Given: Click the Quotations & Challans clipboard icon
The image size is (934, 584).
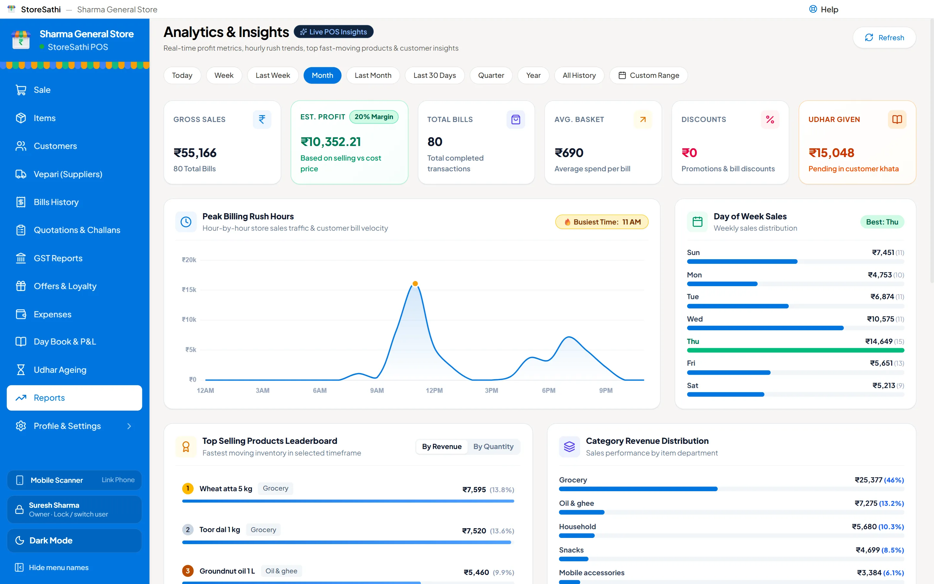Looking at the screenshot, I should click(x=21, y=230).
